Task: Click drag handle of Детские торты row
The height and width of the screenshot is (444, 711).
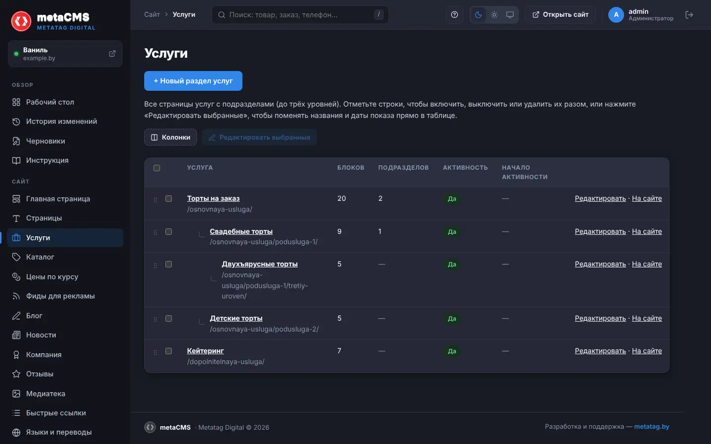Action: tap(155, 319)
